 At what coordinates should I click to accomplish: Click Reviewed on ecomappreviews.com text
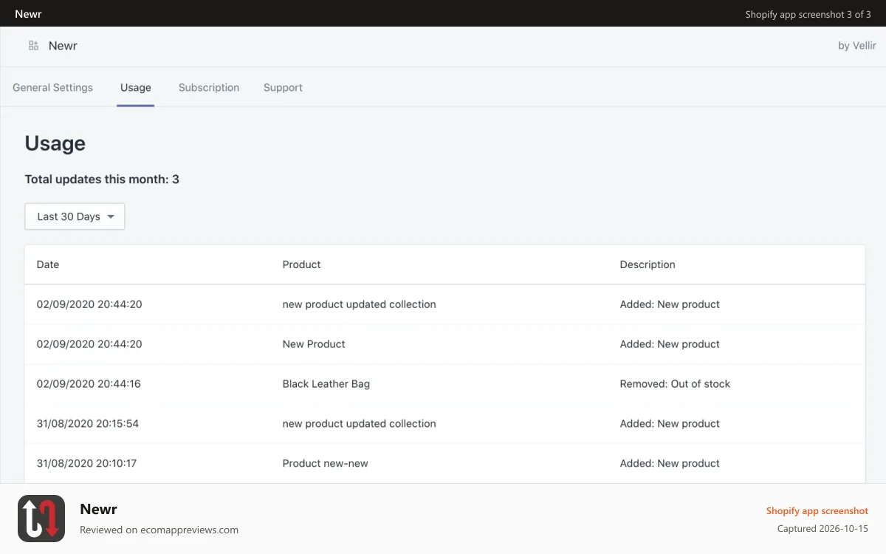pyautogui.click(x=159, y=530)
